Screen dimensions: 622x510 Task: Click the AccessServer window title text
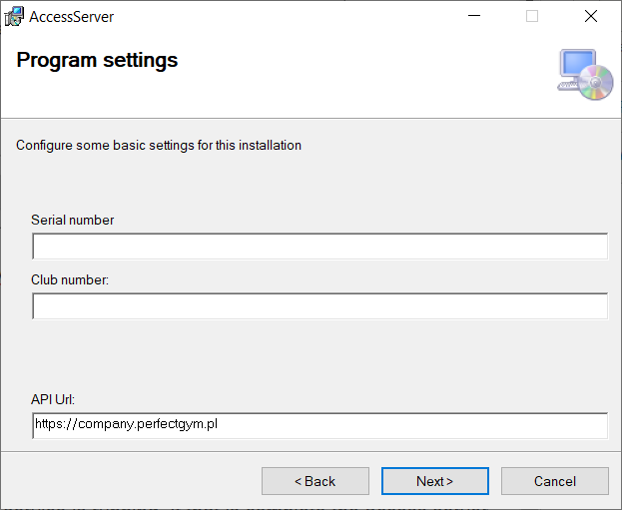click(72, 17)
